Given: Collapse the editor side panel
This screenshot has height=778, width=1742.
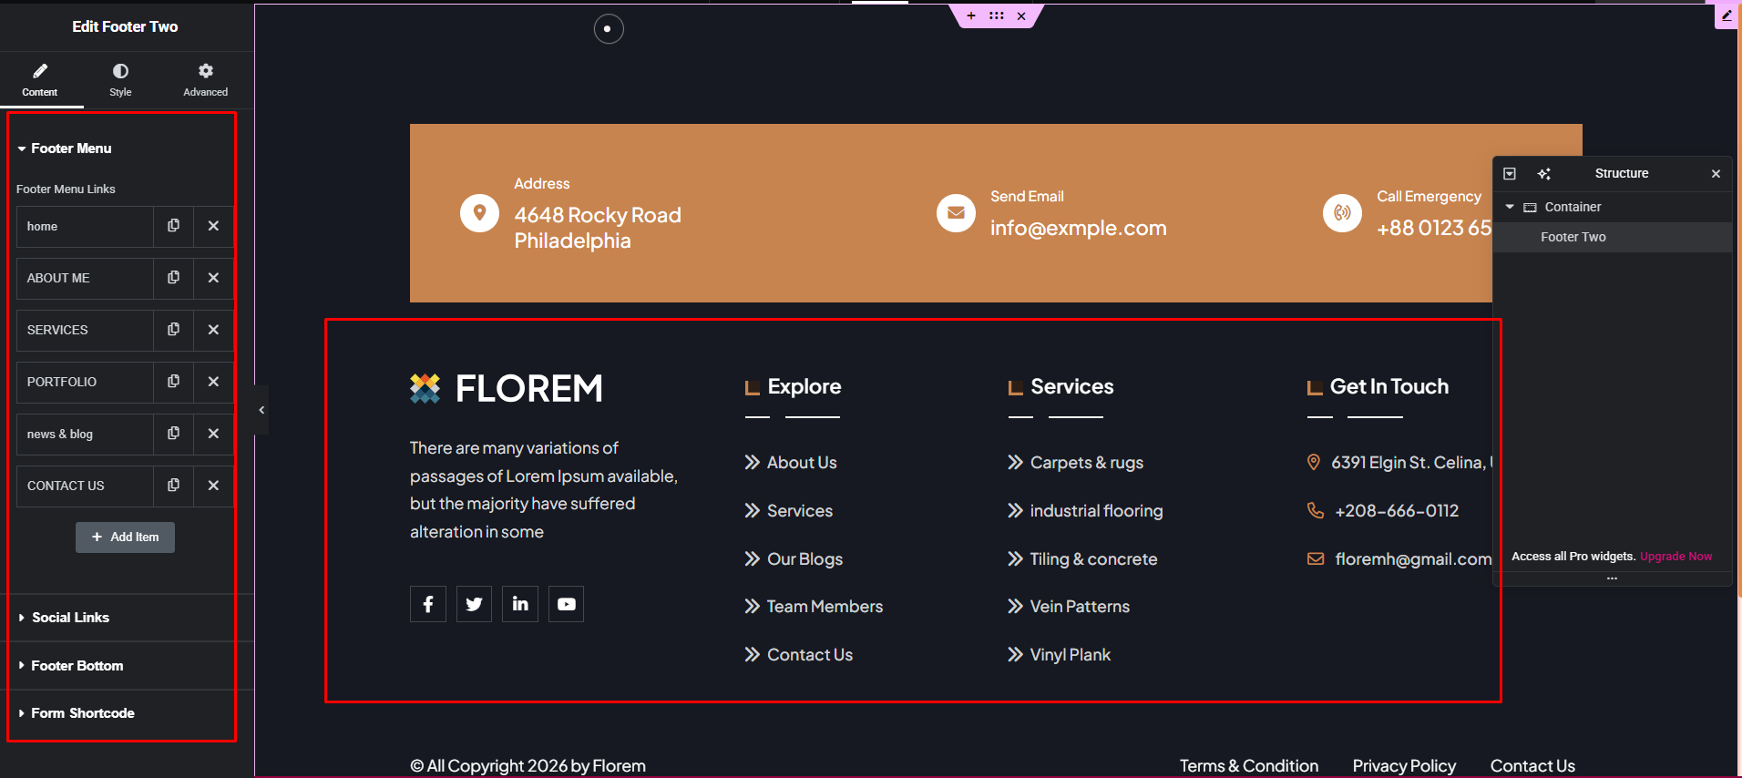Looking at the screenshot, I should tap(261, 410).
